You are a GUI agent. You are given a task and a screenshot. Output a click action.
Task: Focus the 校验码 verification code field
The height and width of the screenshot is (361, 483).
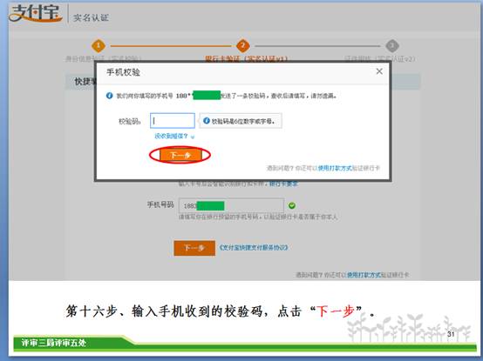(173, 121)
